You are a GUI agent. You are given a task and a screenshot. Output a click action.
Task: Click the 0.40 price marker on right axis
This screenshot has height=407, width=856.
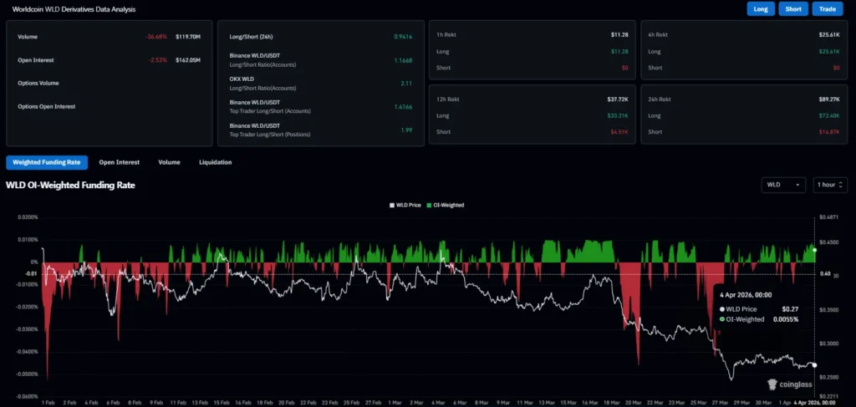click(x=825, y=273)
